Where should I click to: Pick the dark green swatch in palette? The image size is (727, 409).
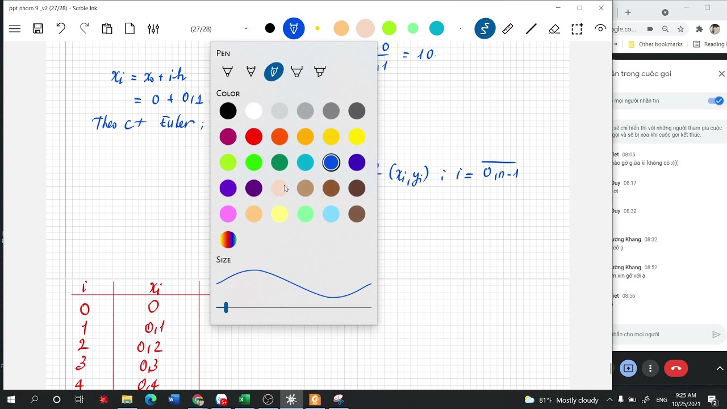279,162
